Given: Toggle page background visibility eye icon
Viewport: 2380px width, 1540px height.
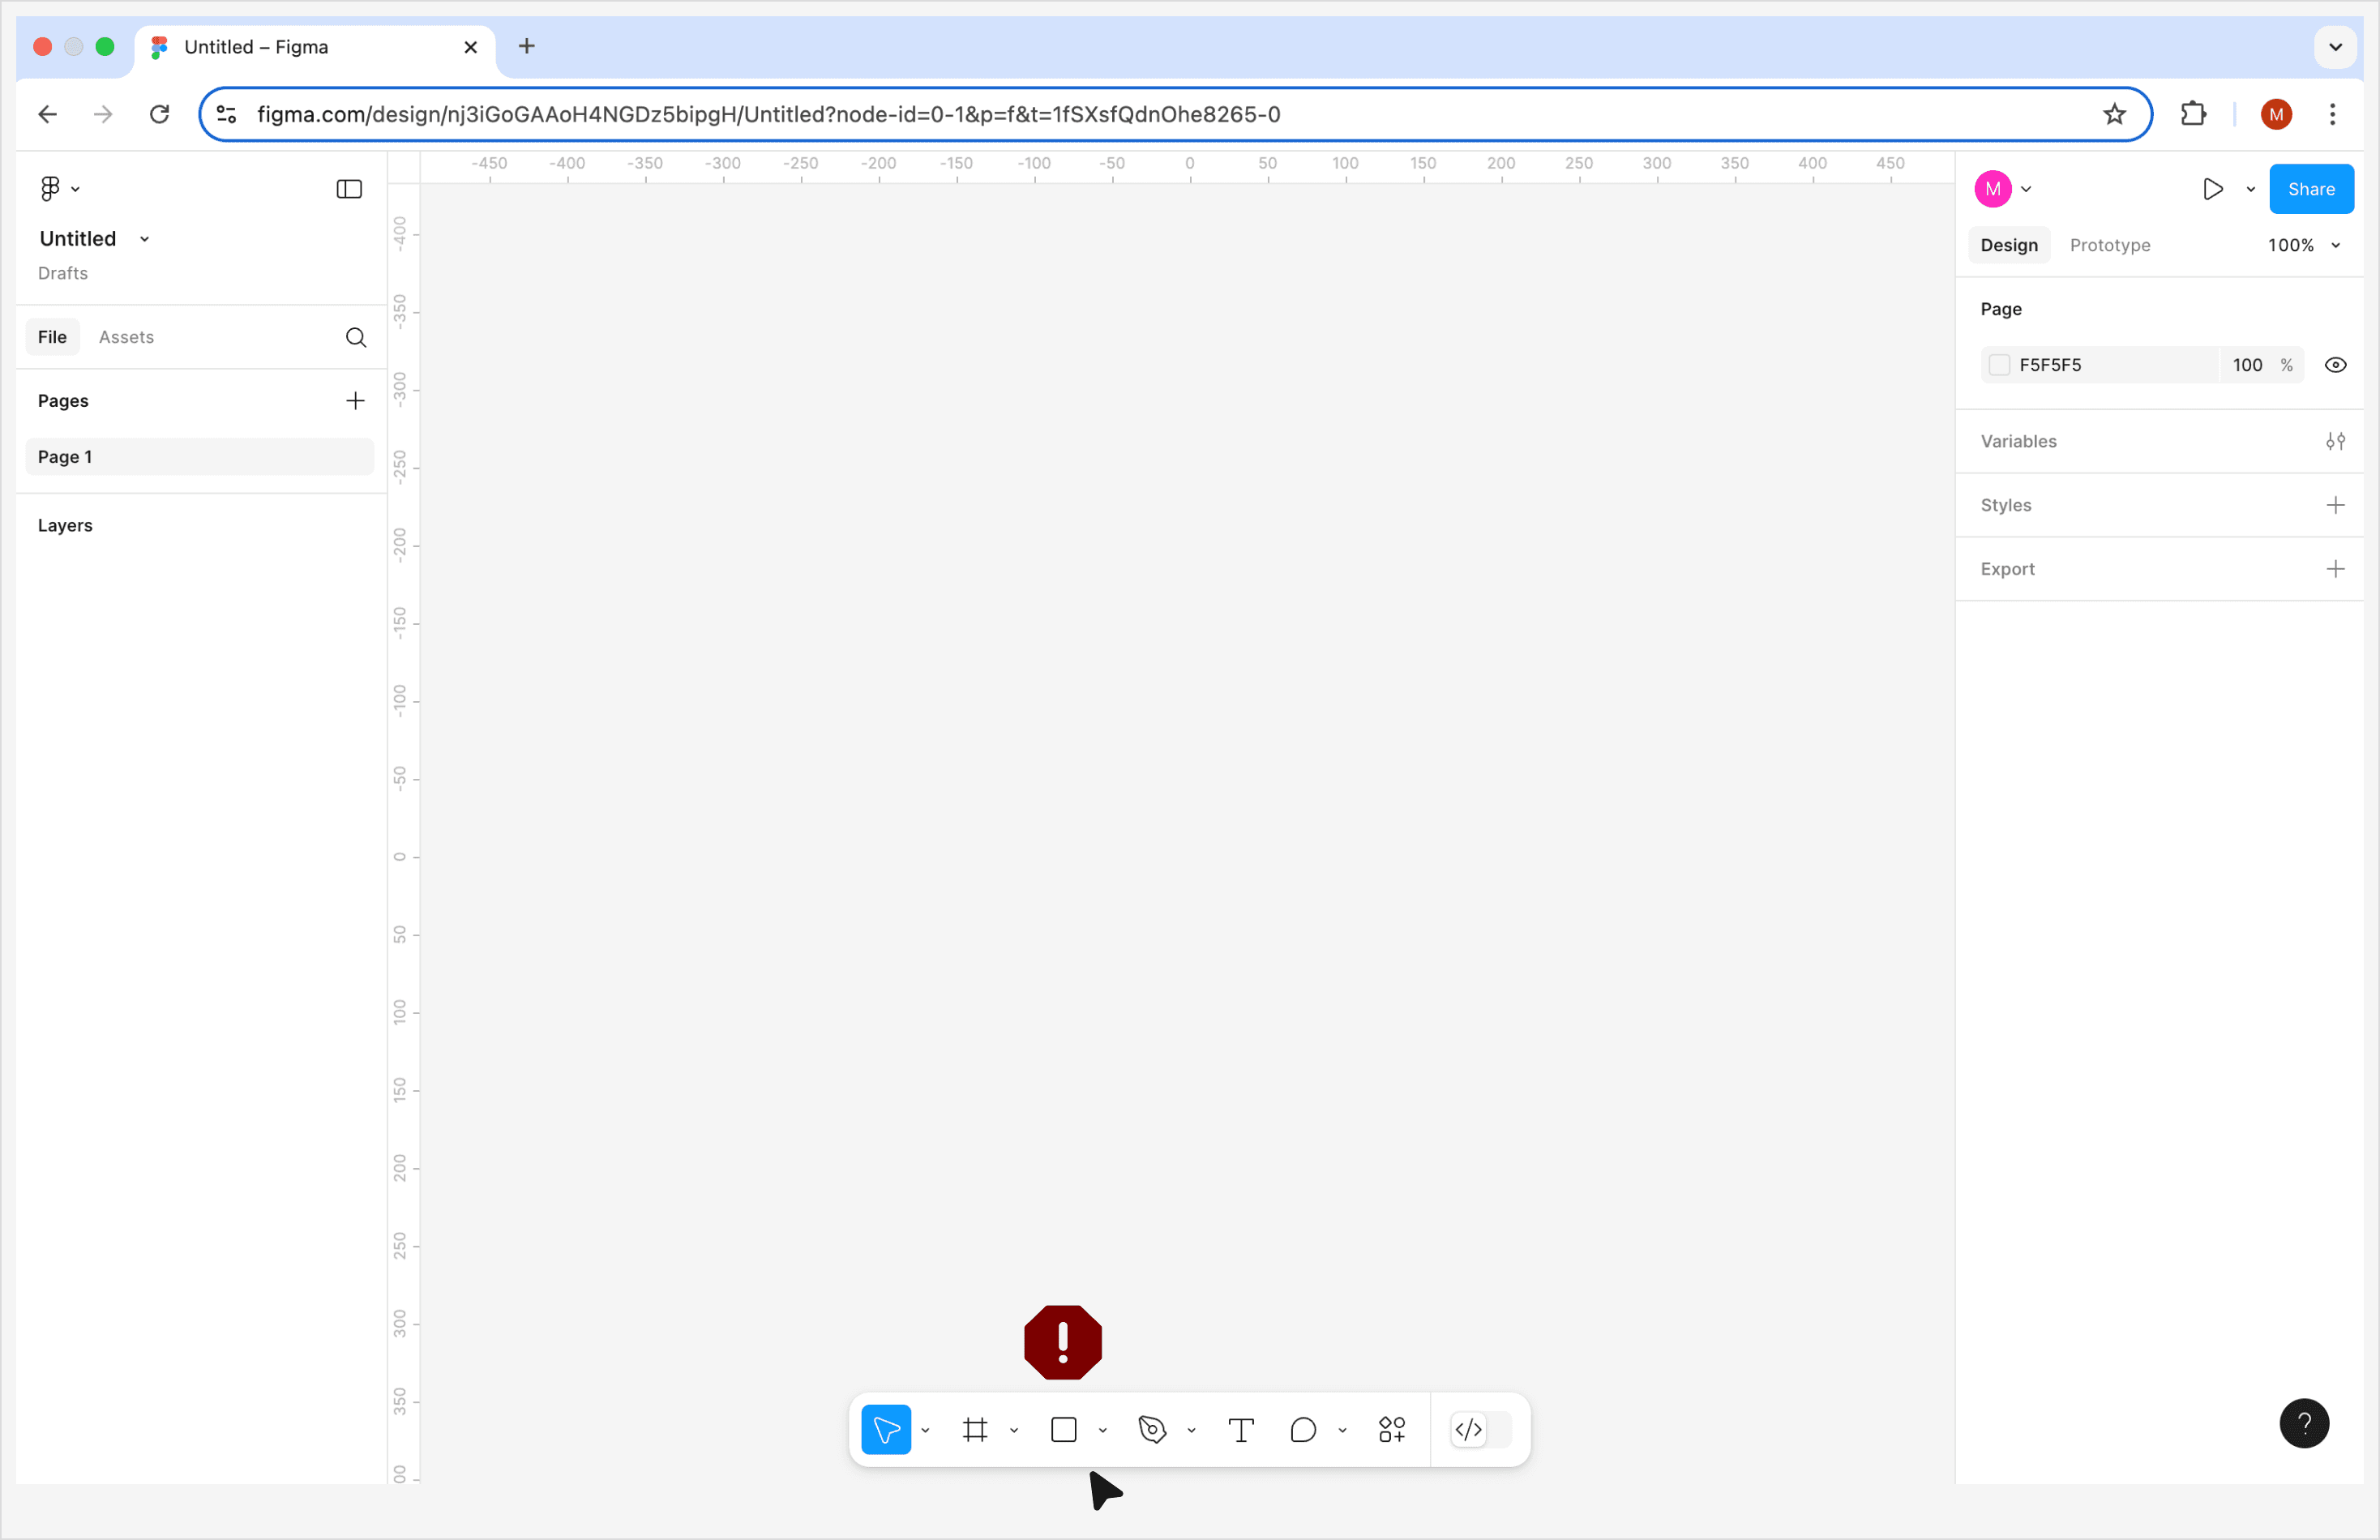Looking at the screenshot, I should 2335,365.
